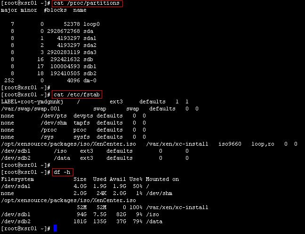Click the '181G' size value
This screenshot has height=234, width=305.
coord(80,221)
